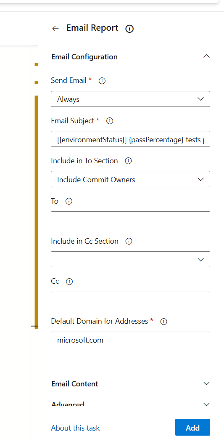Image resolution: width=224 pixels, height=439 pixels.
Task: Show info for Include in Cc Section
Action: (129, 241)
